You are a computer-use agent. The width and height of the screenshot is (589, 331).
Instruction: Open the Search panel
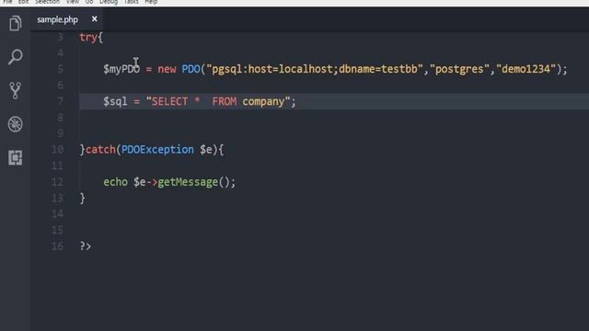(15, 57)
